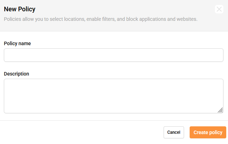This screenshot has height=144, width=228.
Task: Close the New Policy dialog
Action: [219, 9]
